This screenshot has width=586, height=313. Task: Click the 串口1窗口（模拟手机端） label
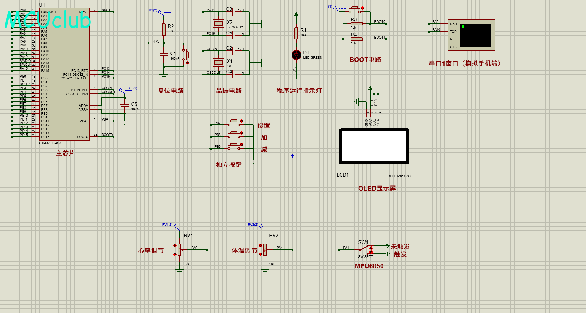coord(465,63)
